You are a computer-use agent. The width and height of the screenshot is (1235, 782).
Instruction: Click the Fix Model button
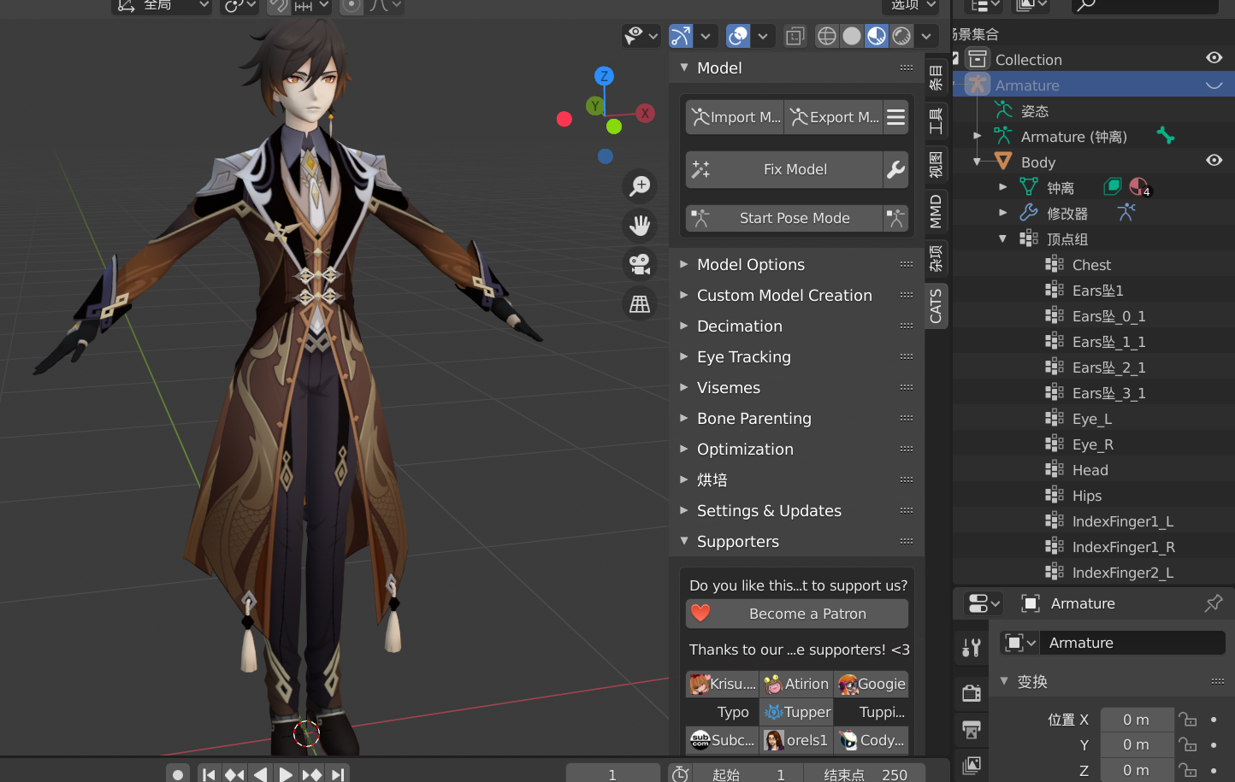point(784,169)
